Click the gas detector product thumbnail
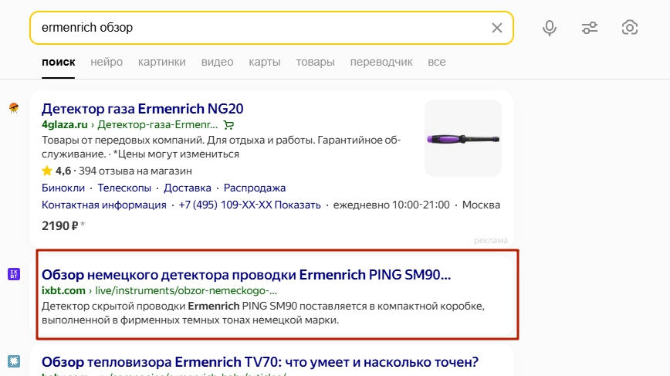The image size is (670, 376). point(463,138)
